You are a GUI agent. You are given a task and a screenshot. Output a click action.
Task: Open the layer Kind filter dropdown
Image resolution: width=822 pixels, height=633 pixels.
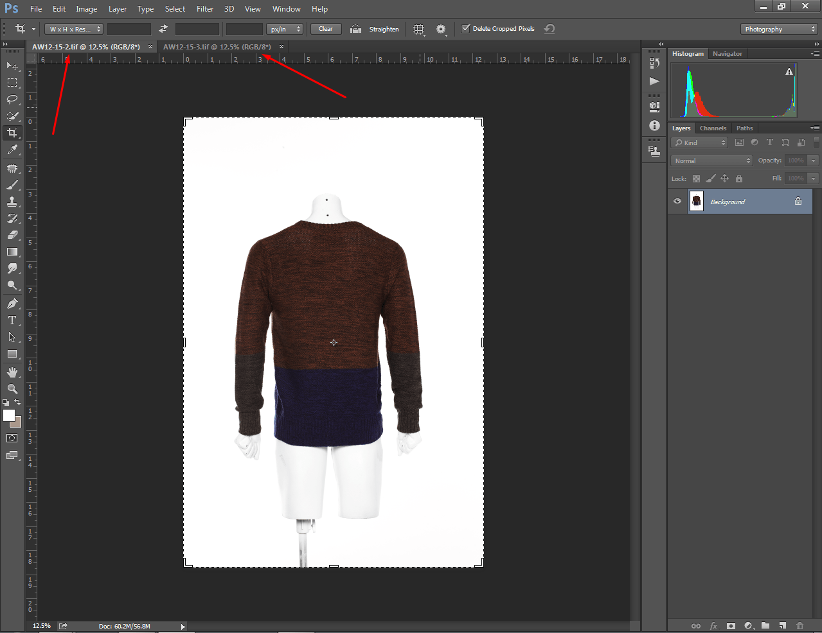(699, 143)
